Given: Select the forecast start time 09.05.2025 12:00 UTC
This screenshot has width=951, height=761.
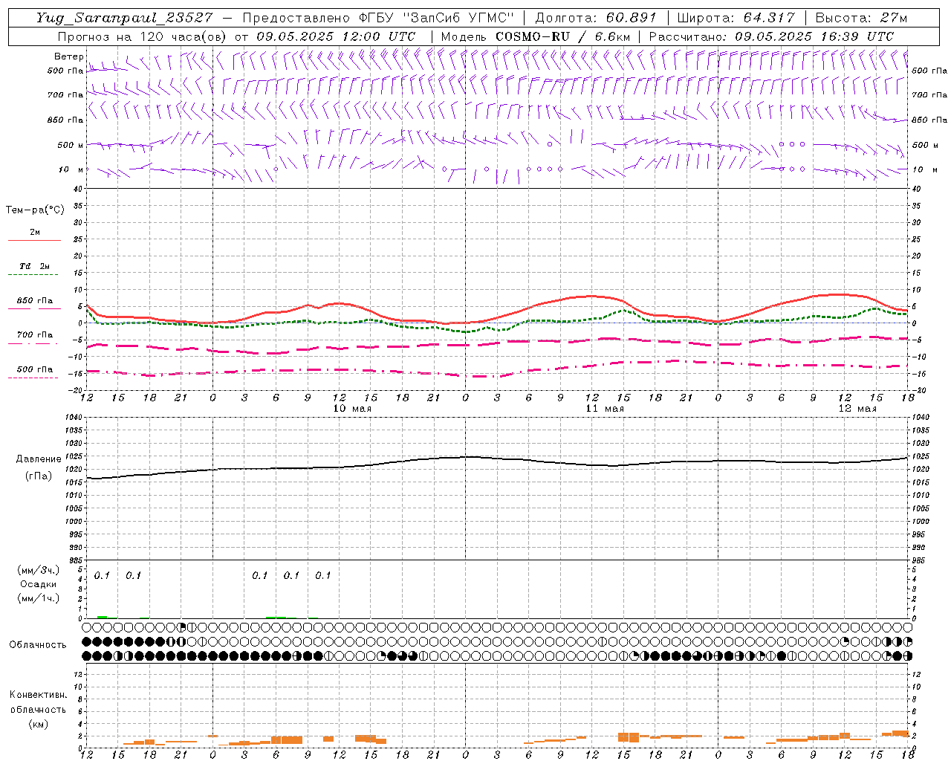Looking at the screenshot, I should (336, 36).
